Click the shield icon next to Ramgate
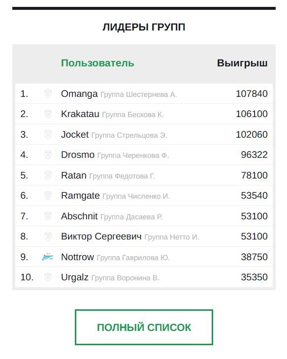Image resolution: width=287 pixels, height=359 pixels. coord(48,196)
